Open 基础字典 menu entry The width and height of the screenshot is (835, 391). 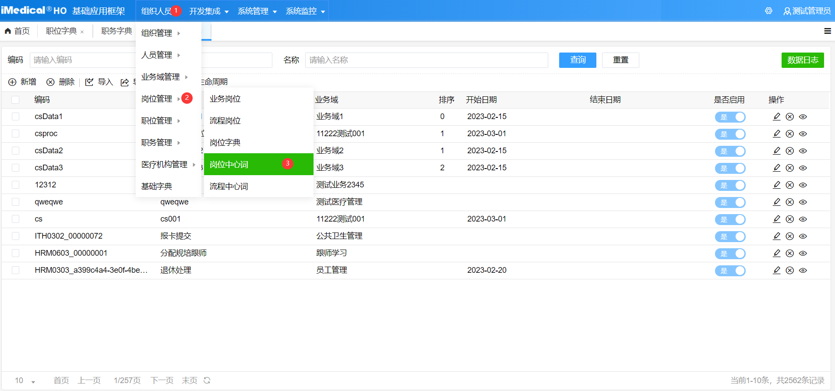coord(168,187)
